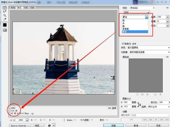Click the 品质 value field showing 100
The width and height of the screenshot is (170, 127).
click(161, 17)
